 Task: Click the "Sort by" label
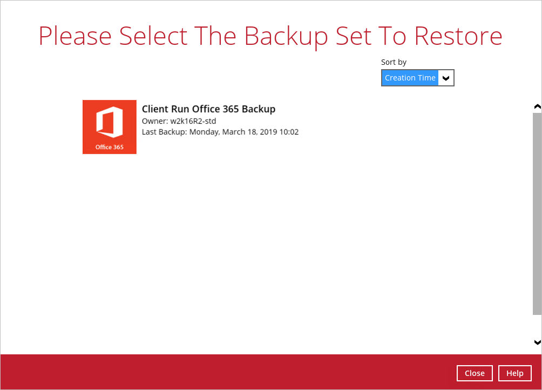[x=394, y=62]
